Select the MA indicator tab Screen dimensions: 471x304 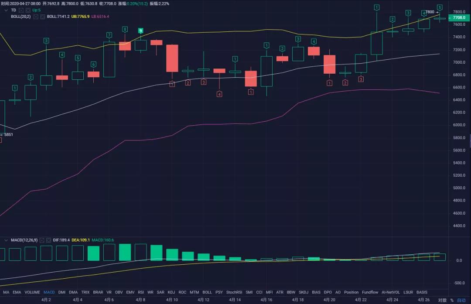6,292
